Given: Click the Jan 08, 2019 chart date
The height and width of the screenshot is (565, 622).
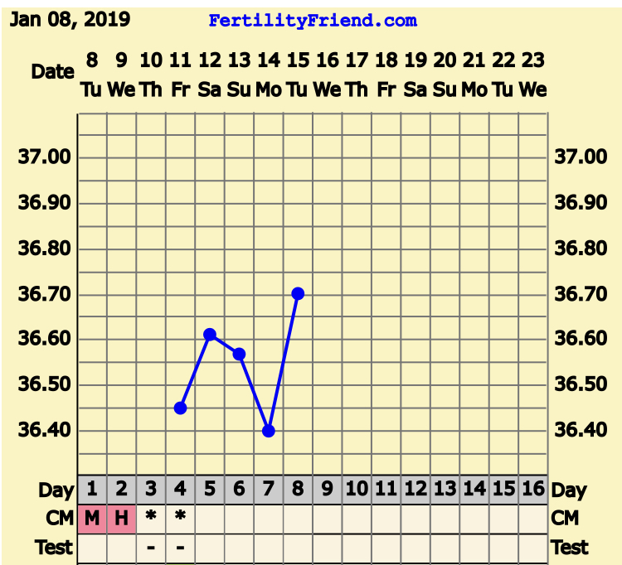Looking at the screenshot, I should tap(70, 20).
